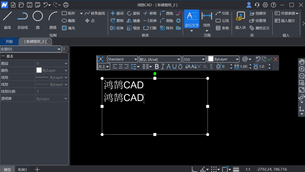Click the Pan hand icon on right sidebar

pos(301,61)
